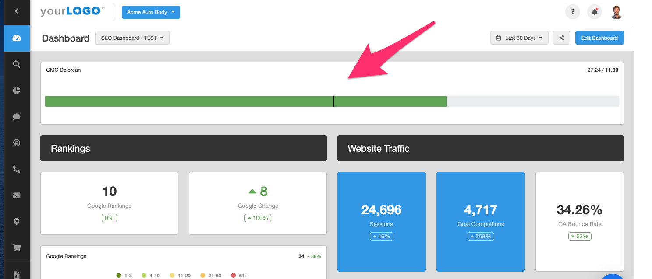Viewport: 652px width, 279px height.
Task: Open the Goal Completions card showing 4,717
Action: click(x=481, y=222)
